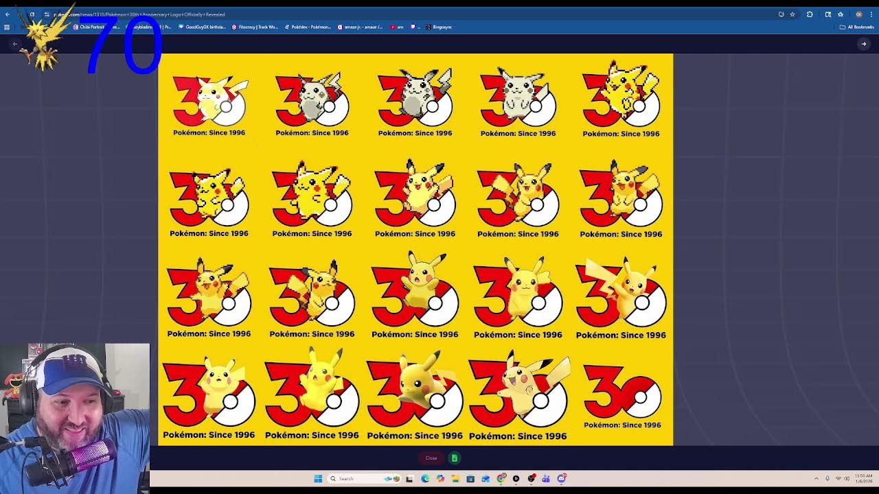Reload the page with the refresh button

pyautogui.click(x=32, y=14)
